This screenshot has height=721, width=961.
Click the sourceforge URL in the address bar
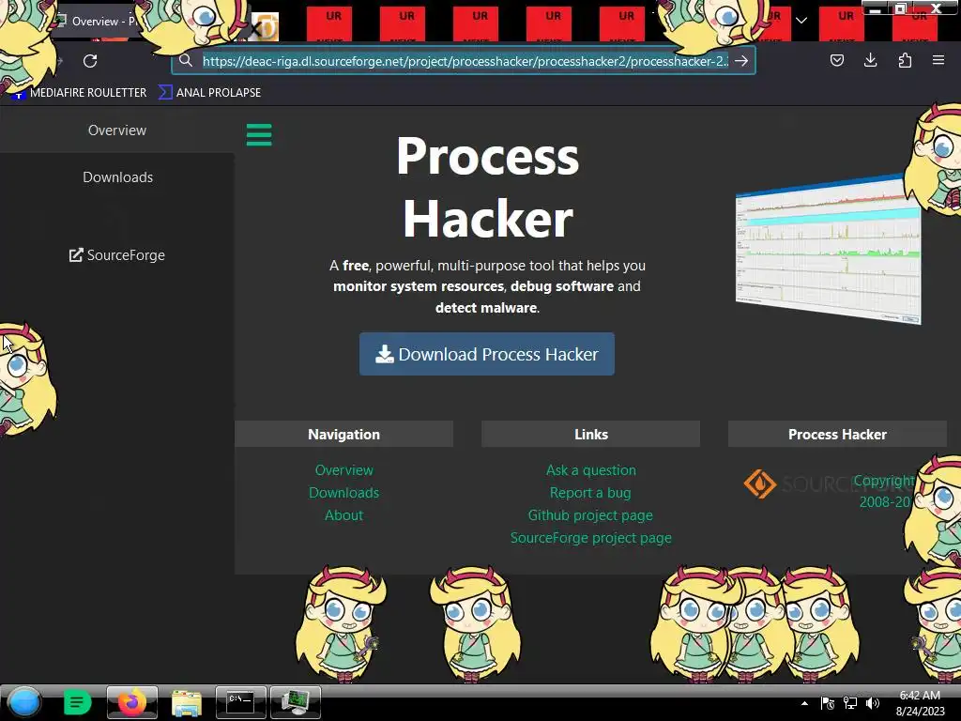tap(465, 61)
